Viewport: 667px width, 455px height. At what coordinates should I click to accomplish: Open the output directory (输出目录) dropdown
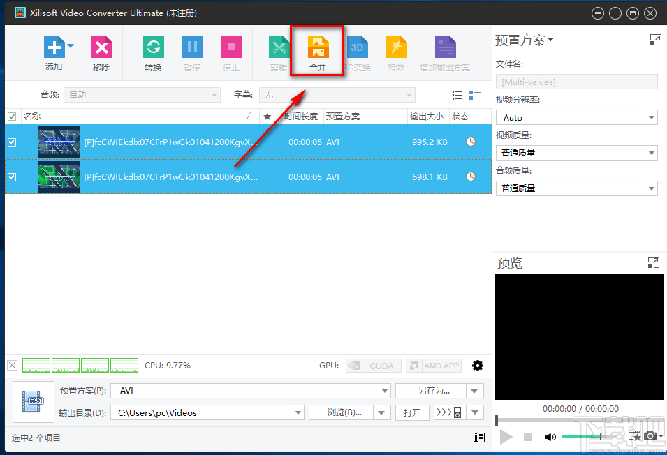coord(207,412)
